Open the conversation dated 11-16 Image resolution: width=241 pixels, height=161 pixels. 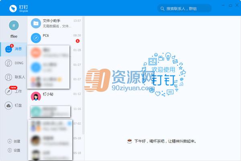pyautogui.click(x=55, y=112)
